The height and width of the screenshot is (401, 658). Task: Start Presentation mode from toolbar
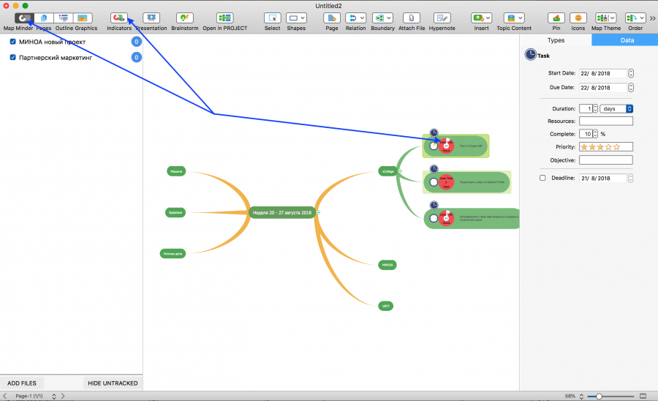pos(151,18)
